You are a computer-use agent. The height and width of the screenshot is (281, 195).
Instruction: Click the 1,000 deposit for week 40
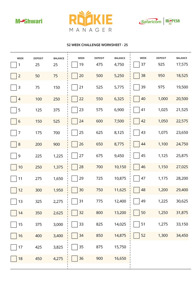pyautogui.click(x=163, y=99)
